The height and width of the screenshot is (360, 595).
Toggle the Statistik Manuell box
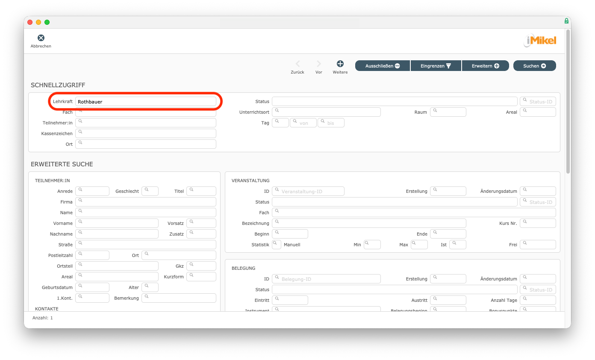[x=277, y=245]
